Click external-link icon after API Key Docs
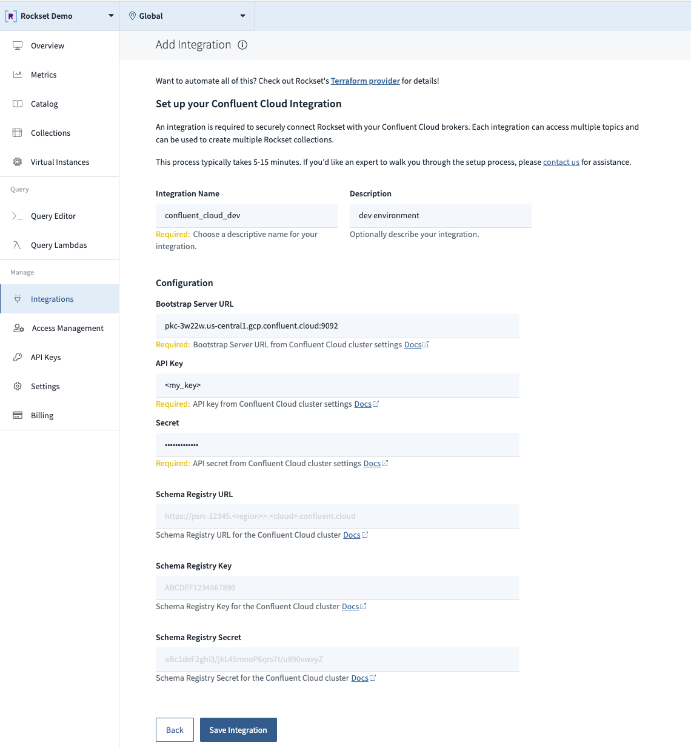 (x=376, y=404)
